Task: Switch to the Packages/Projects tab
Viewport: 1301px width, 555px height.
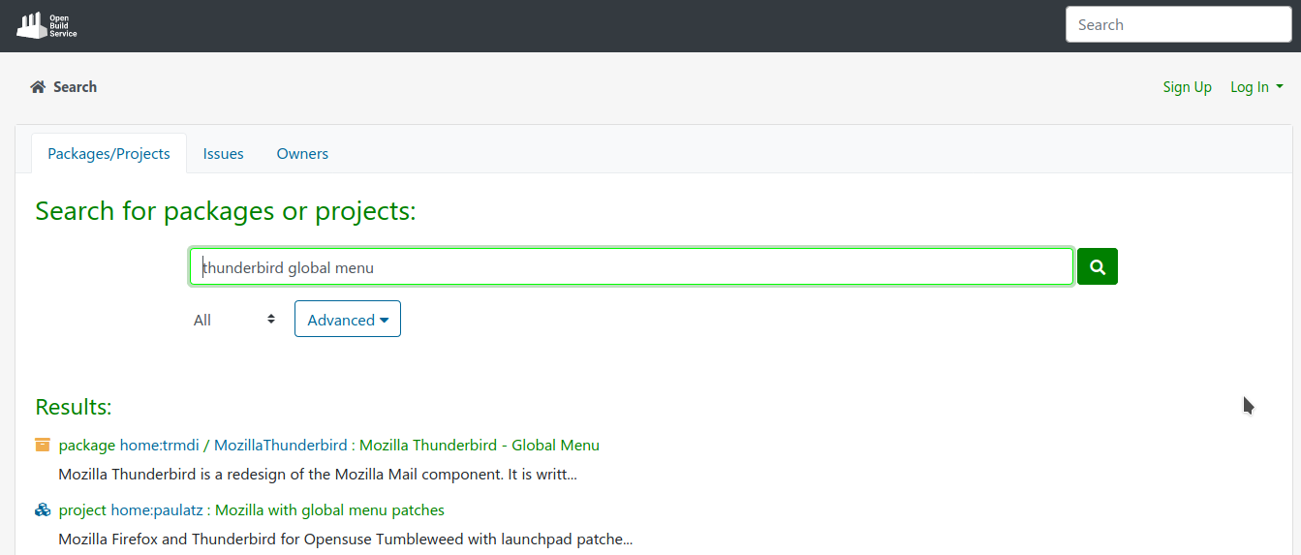Action: 108,153
